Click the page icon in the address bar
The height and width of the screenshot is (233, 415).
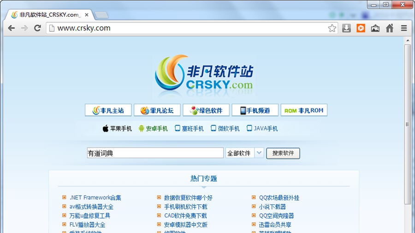52,28
